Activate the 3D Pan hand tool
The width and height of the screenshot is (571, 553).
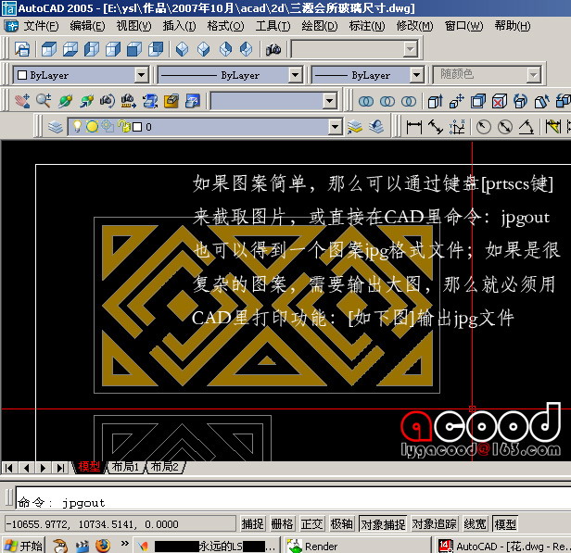[x=22, y=100]
